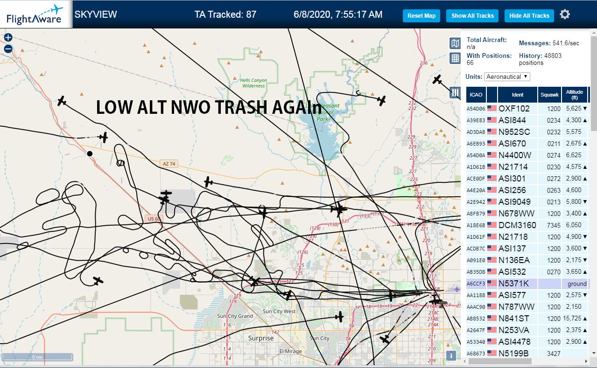The height and width of the screenshot is (368, 597).
Task: Select the ASI9049 ident cell
Action: pos(518,201)
